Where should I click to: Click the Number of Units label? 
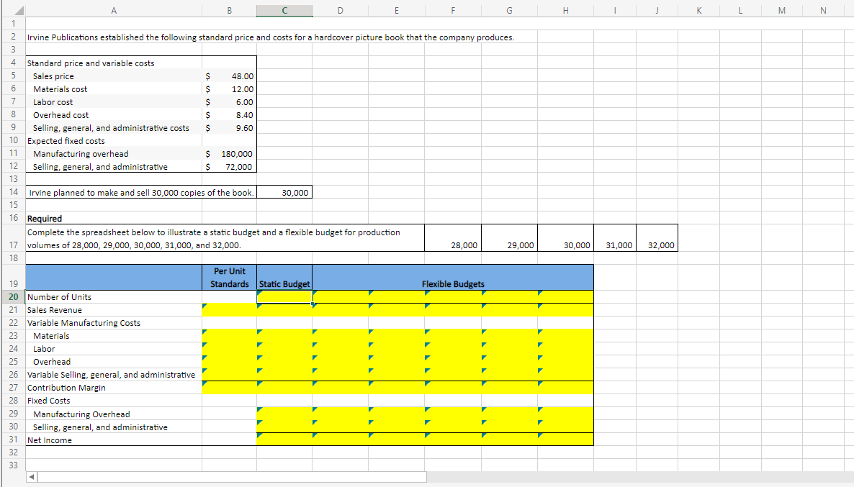pos(59,297)
